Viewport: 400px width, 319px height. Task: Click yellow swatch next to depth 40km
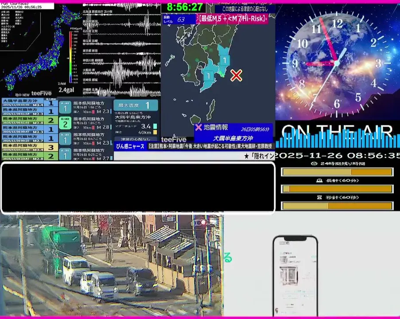155,132
